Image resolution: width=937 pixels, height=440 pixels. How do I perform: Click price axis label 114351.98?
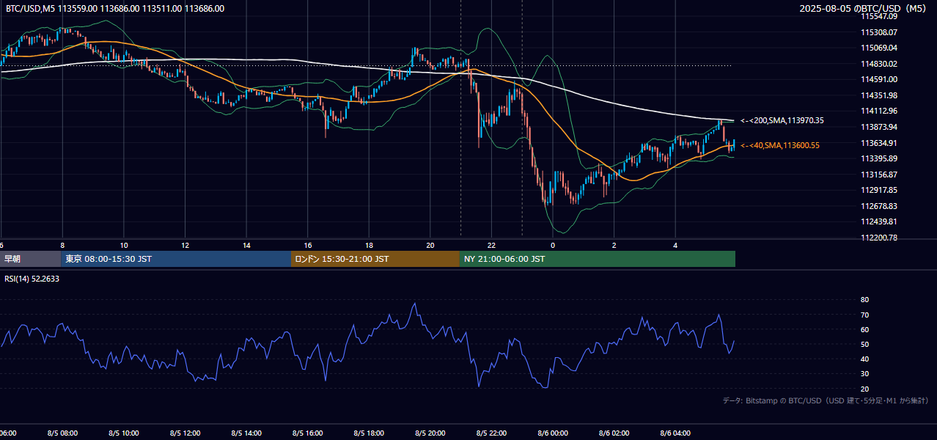point(879,95)
